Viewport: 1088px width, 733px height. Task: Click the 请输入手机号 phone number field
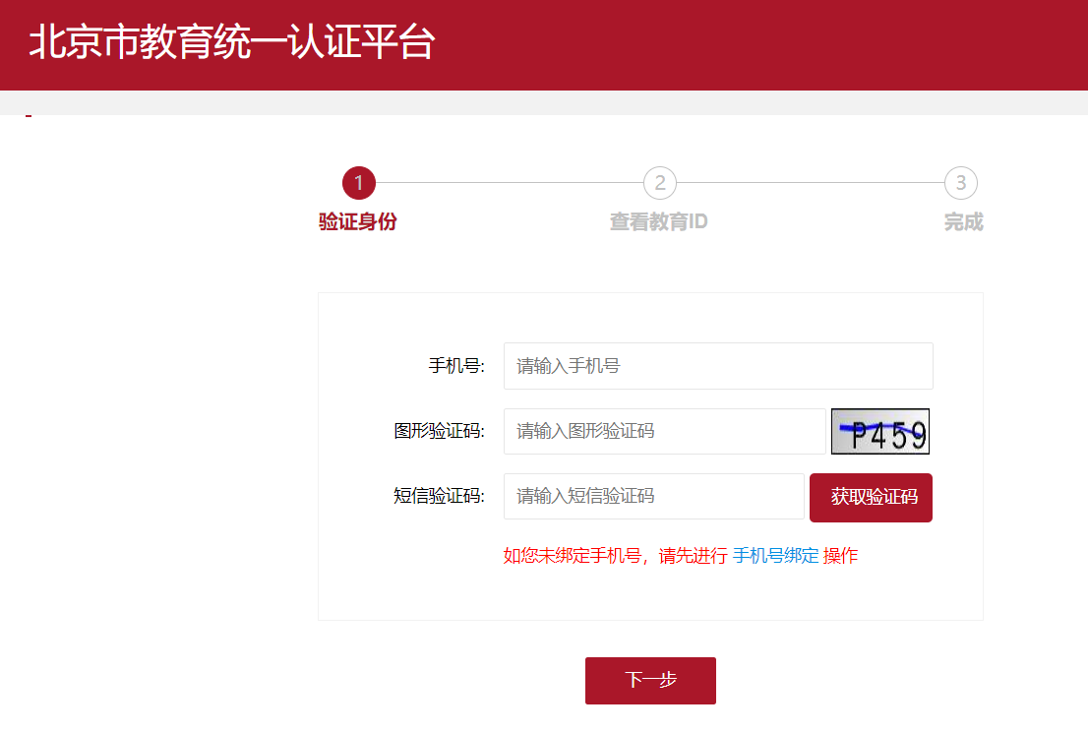coord(717,366)
